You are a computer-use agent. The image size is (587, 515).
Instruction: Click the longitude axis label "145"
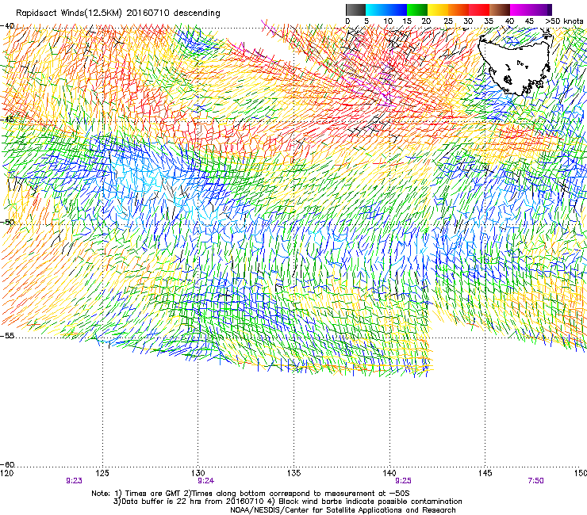tap(485, 473)
